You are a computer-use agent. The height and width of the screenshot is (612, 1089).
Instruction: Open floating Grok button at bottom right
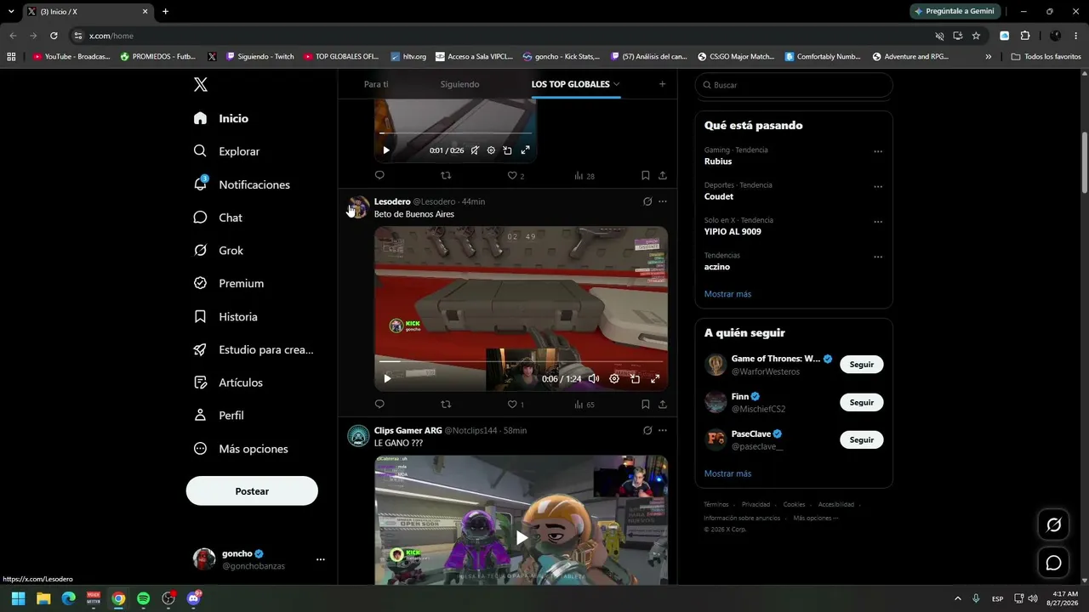1053,525
